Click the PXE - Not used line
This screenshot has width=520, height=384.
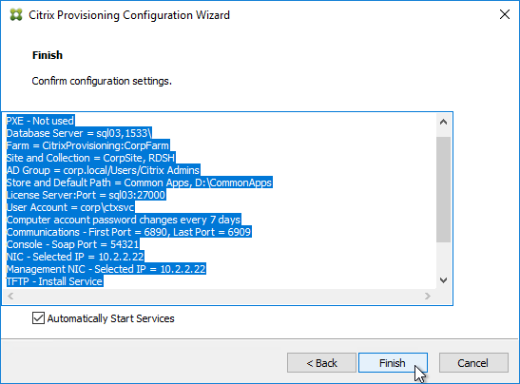click(x=41, y=121)
